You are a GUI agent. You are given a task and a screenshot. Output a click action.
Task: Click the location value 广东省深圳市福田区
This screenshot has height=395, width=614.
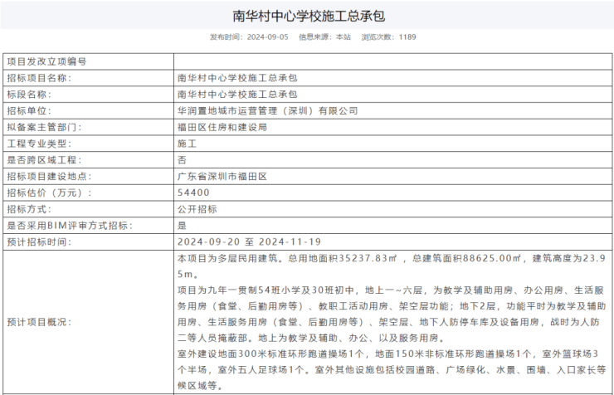[222, 176]
